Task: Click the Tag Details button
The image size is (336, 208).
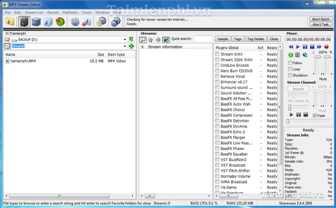Action: click(x=255, y=39)
